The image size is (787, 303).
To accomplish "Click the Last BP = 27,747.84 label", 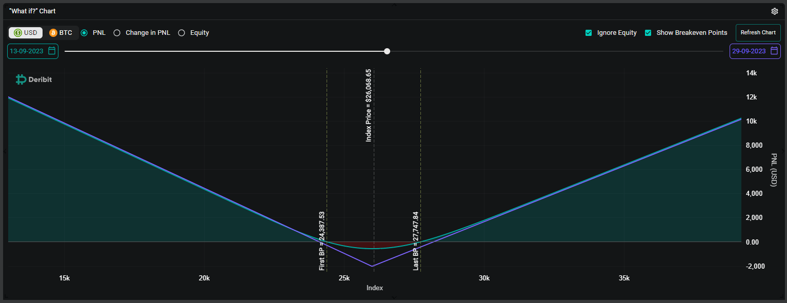I will [x=416, y=240].
